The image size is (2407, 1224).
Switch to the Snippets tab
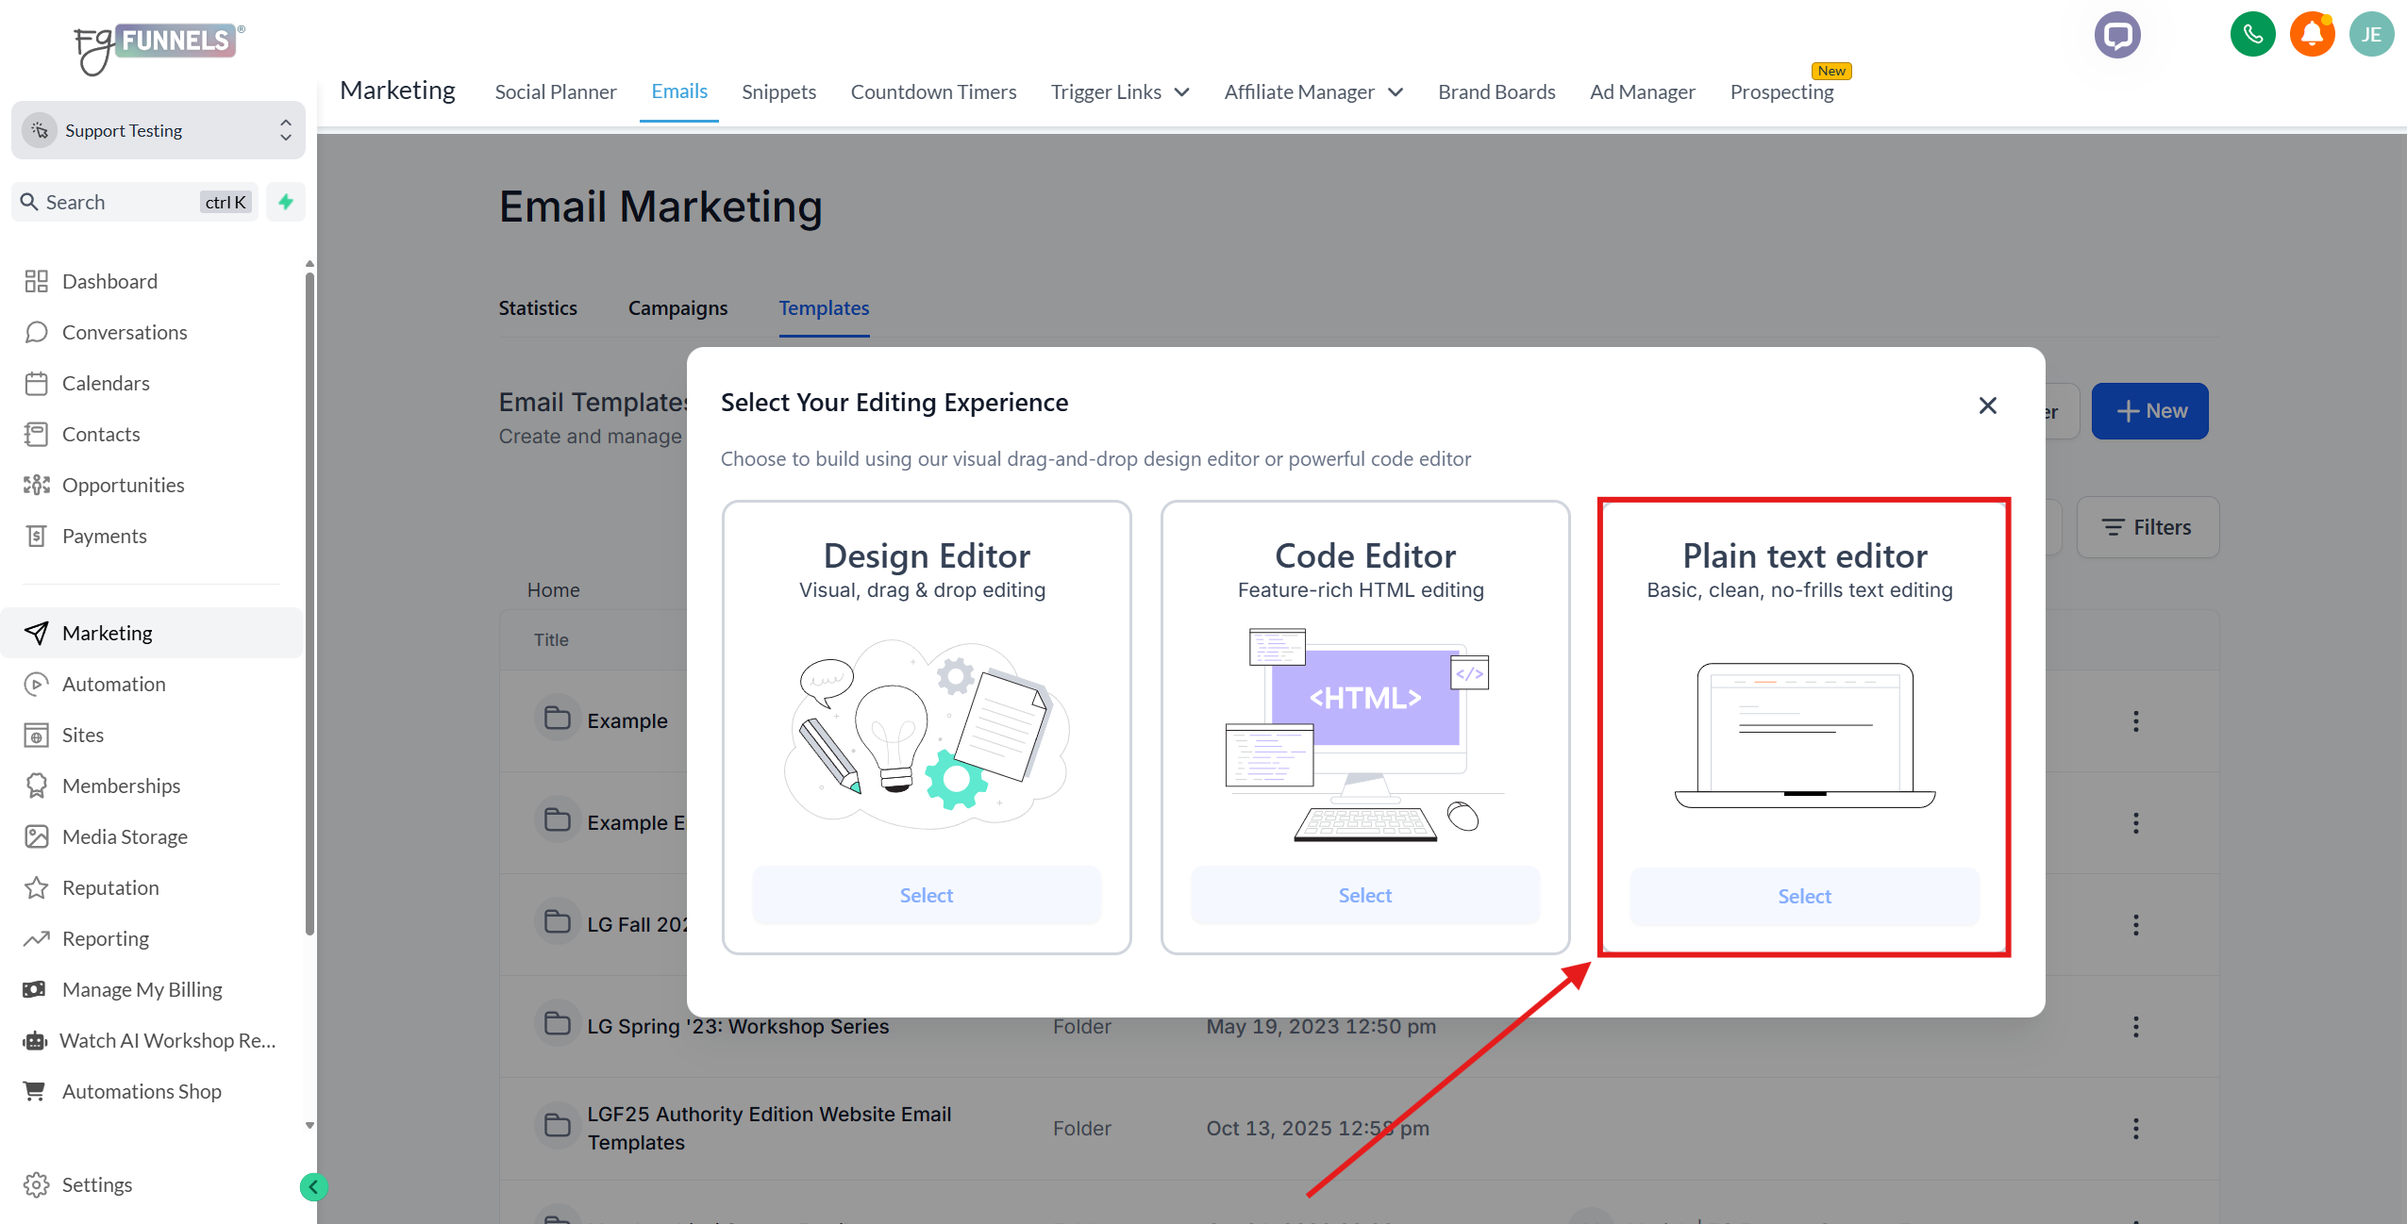click(x=778, y=91)
